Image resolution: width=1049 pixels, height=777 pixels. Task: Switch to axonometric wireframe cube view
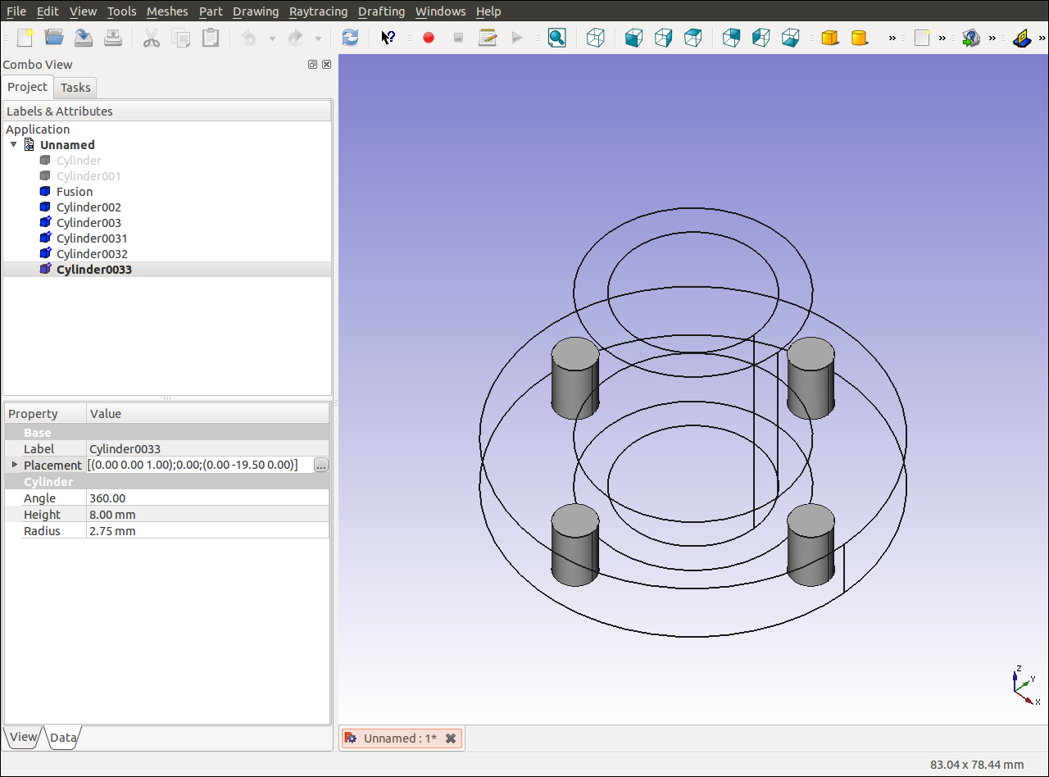(x=596, y=38)
